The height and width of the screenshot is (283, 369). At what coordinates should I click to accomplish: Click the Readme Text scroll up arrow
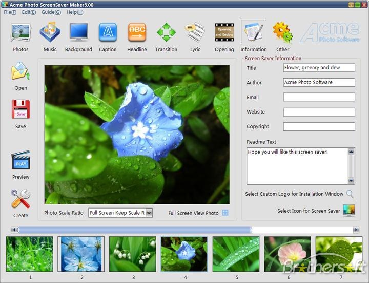[351, 152]
